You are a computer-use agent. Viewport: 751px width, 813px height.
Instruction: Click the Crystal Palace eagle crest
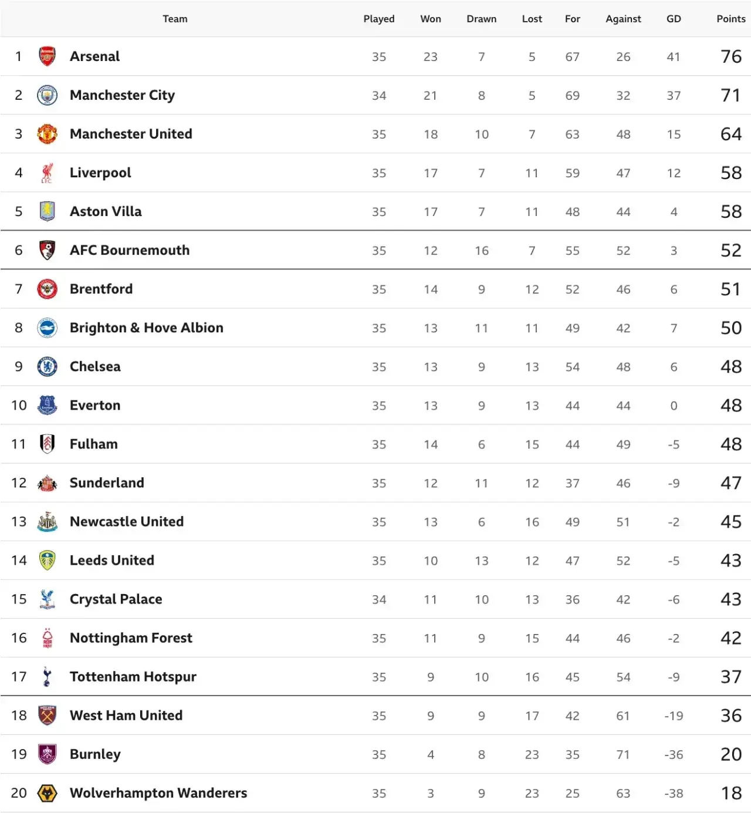(x=47, y=599)
